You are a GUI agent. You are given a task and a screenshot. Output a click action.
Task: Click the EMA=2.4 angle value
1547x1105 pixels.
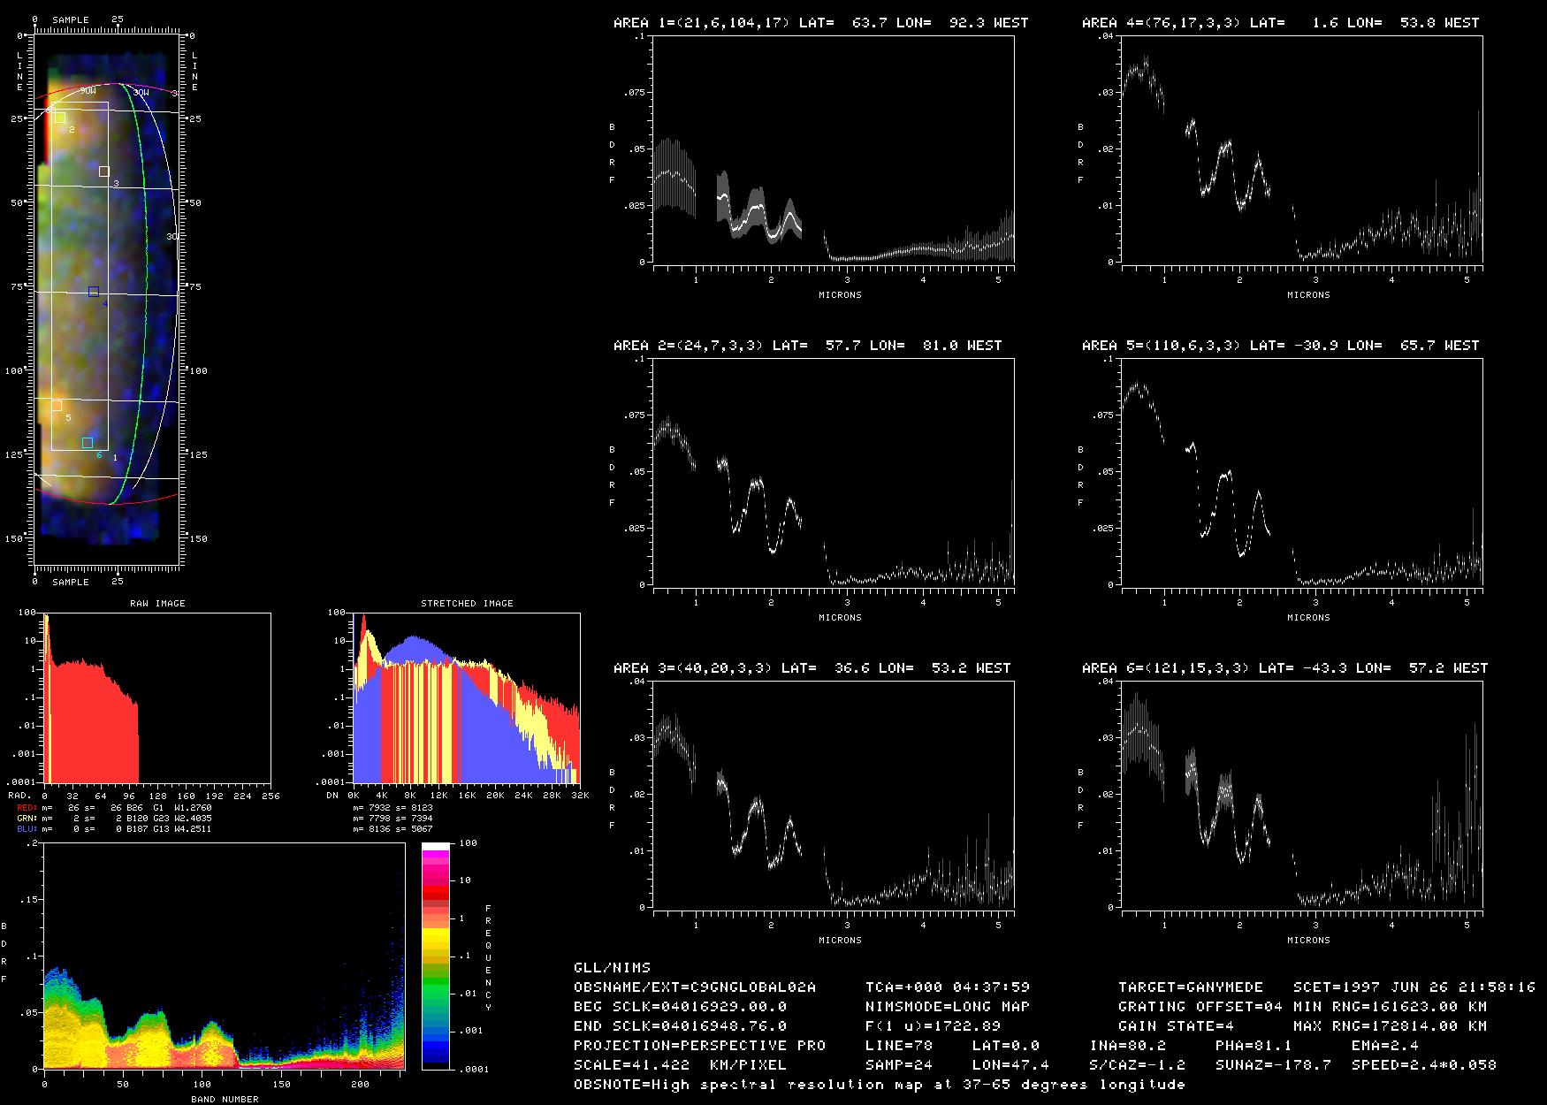click(1385, 1046)
